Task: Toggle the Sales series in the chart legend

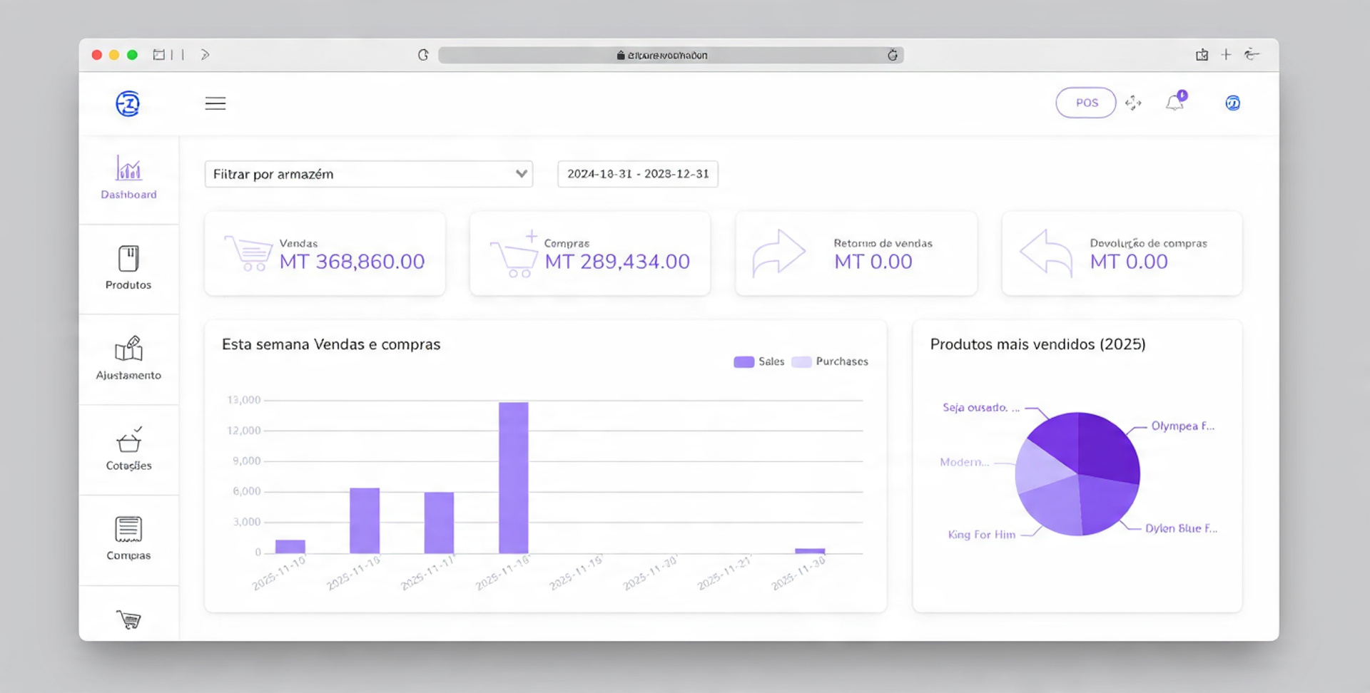Action: pos(758,361)
